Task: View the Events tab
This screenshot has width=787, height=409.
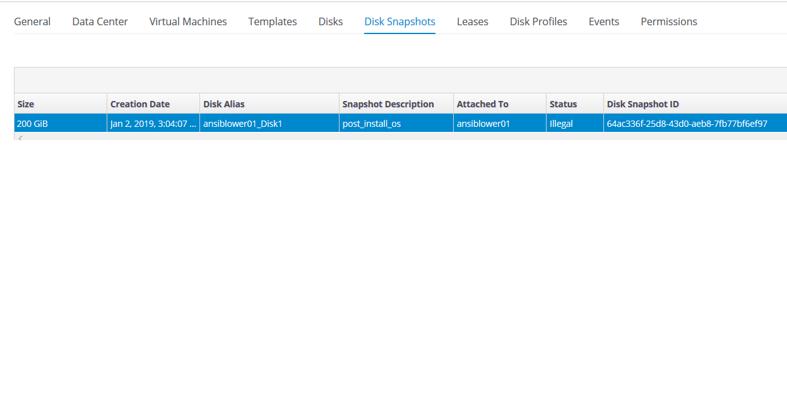Action: click(604, 21)
